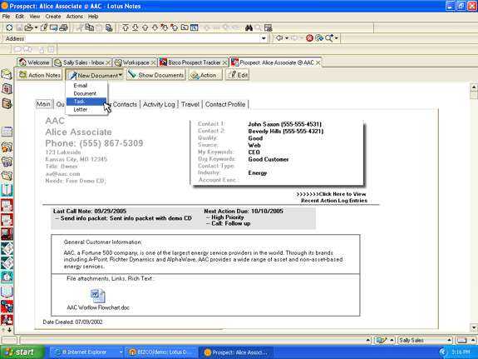Click the Action button
This screenshot has width=478, height=359.
205,75
